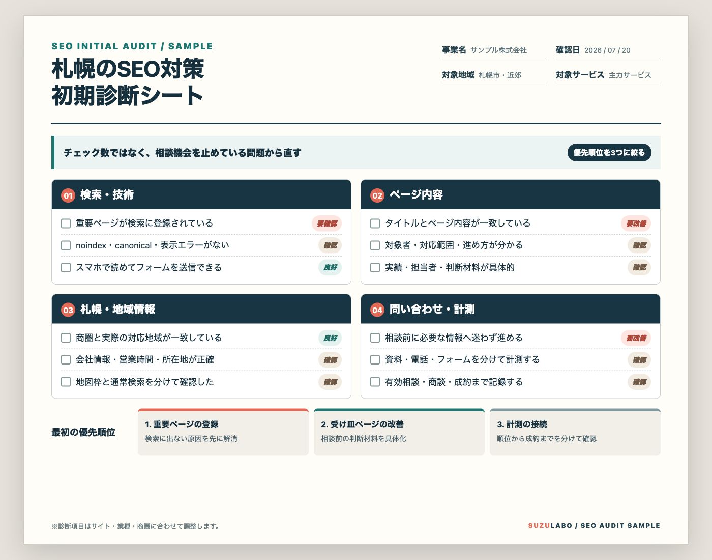Viewport: 712px width, 560px height.
Task: Click the 良好 tag on スマホで読めて row
Action: tap(330, 267)
